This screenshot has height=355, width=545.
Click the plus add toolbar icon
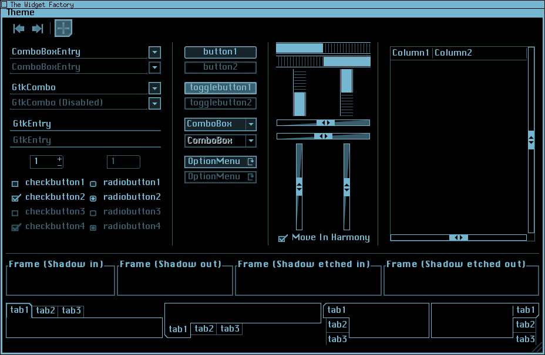(63, 29)
